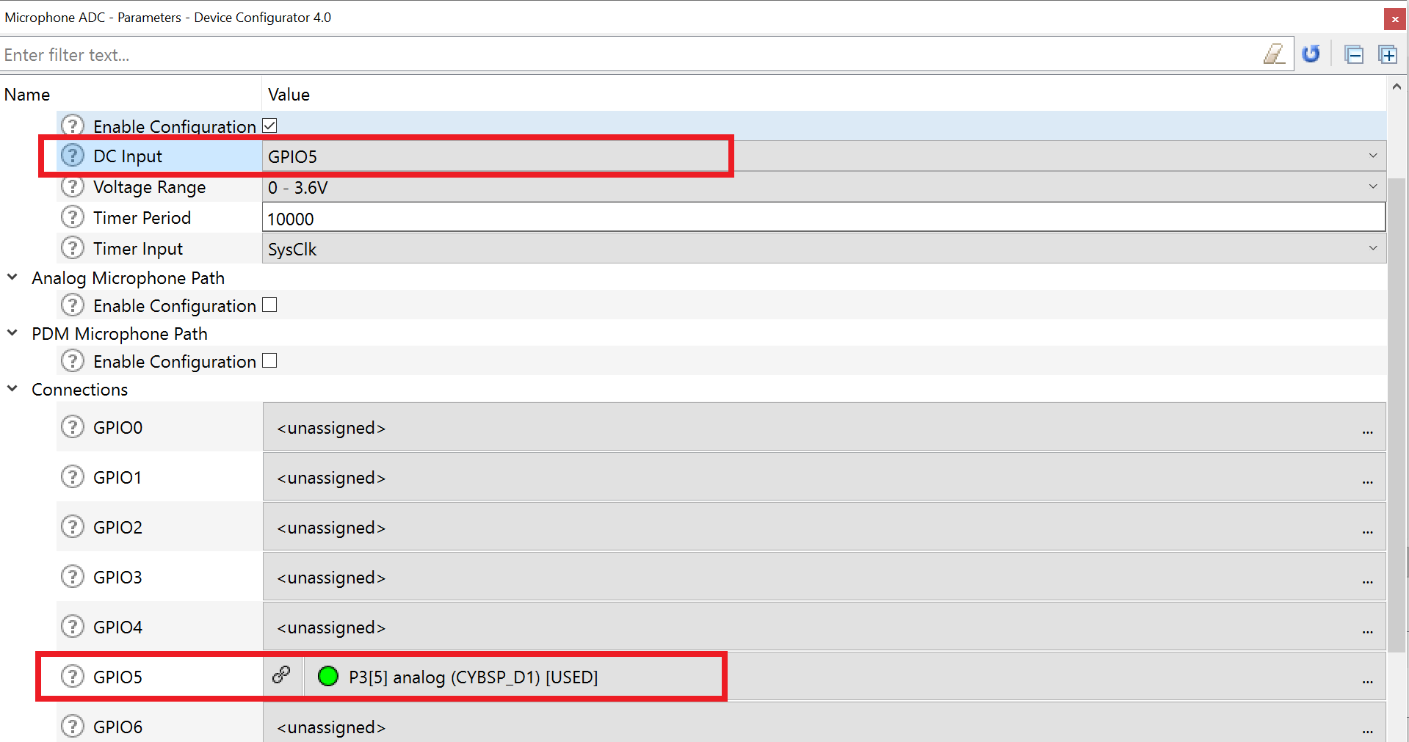Image resolution: width=1409 pixels, height=742 pixels.
Task: Open help icon for GPIO6 connection
Action: click(72, 726)
